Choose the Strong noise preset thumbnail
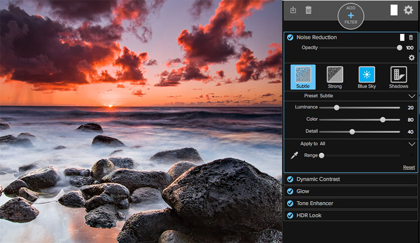 click(x=335, y=75)
